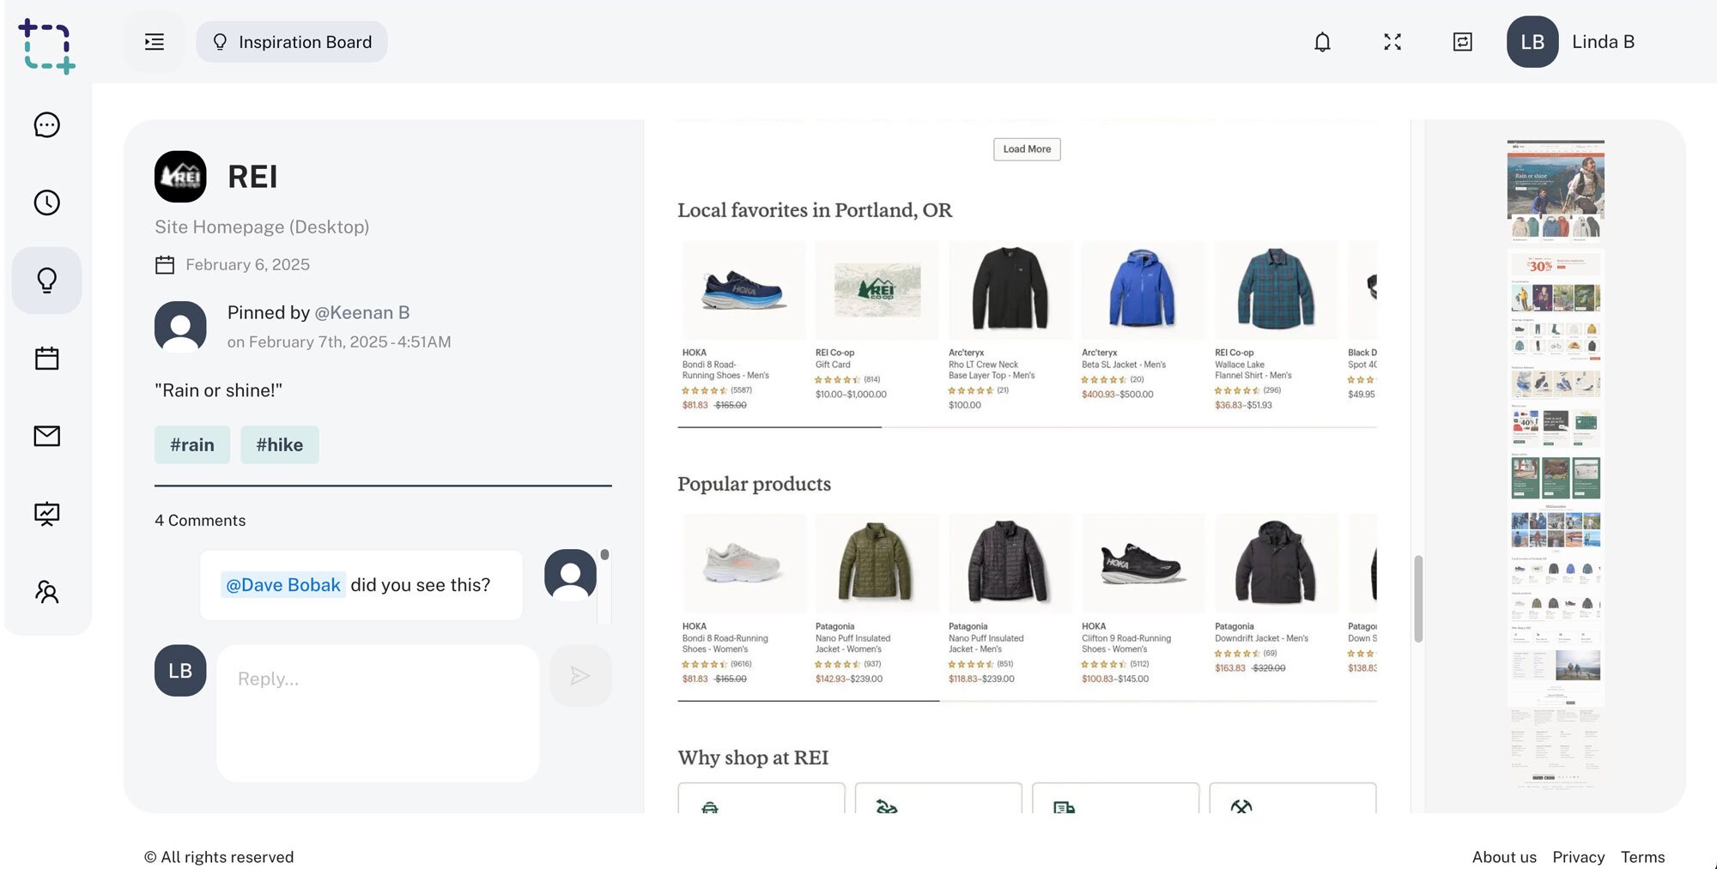Image resolution: width=1717 pixels, height=869 pixels.
Task: Click the Load More button
Action: click(1027, 149)
